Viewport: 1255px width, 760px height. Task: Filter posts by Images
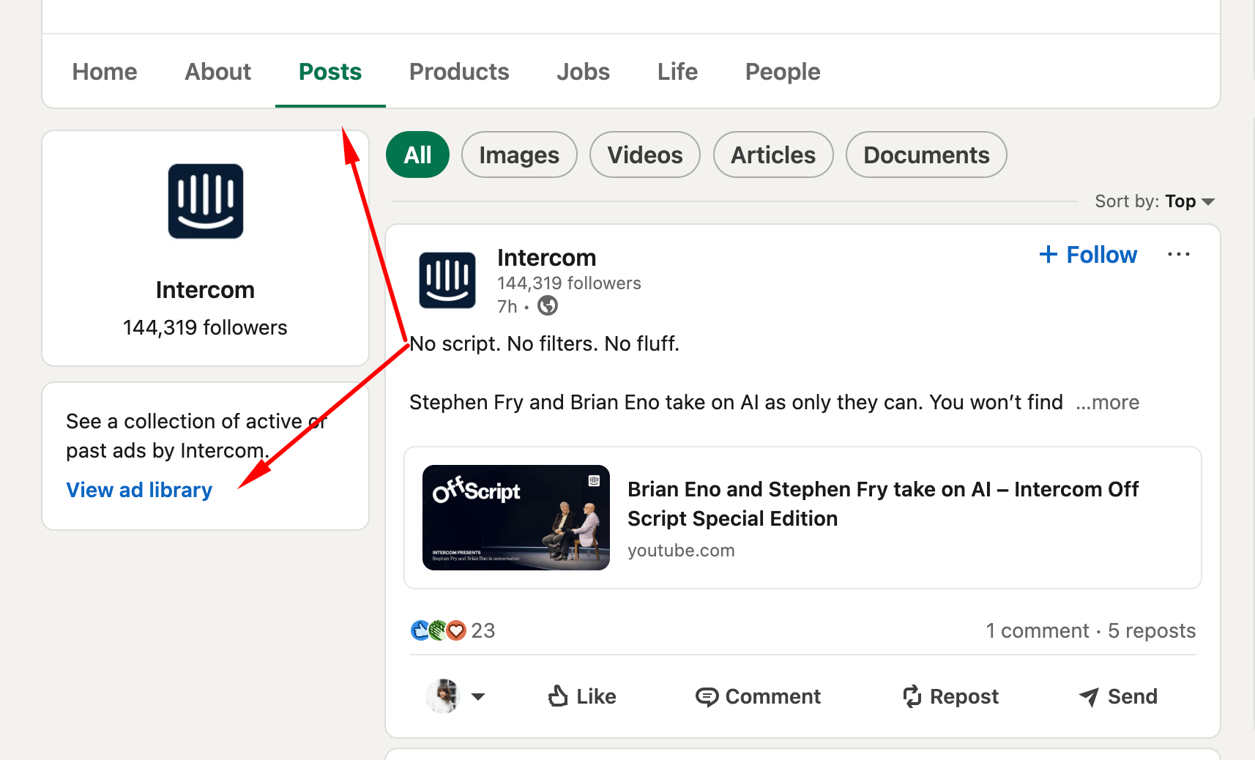coord(519,154)
